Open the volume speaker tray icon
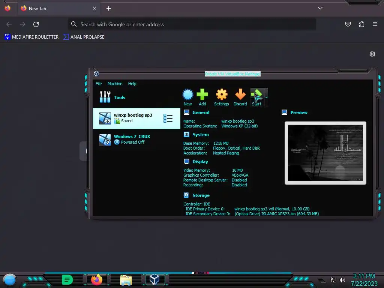The width and height of the screenshot is (384, 288). (x=342, y=280)
